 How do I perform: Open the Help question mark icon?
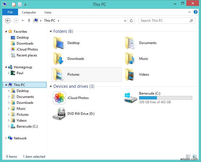click(195, 12)
